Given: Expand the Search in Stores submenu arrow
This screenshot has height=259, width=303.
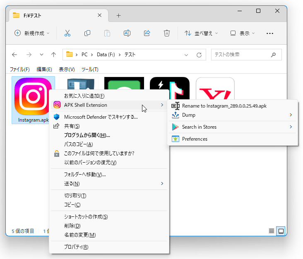Looking at the screenshot, I should (x=291, y=127).
